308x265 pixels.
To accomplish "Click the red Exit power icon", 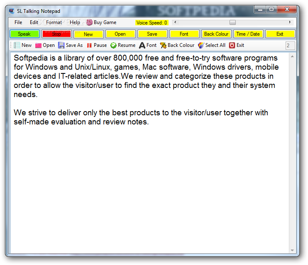I will 232,45.
